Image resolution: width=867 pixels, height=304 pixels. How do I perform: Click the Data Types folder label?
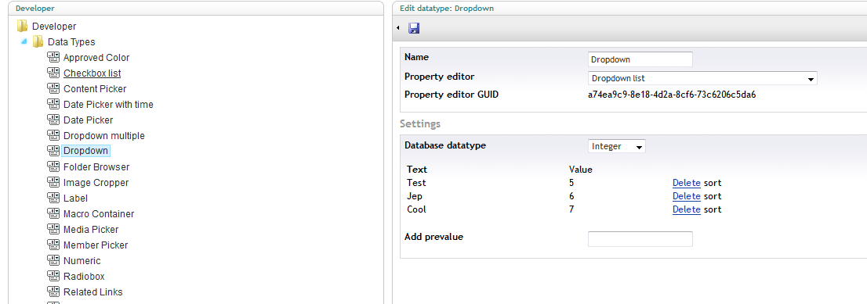click(x=71, y=42)
